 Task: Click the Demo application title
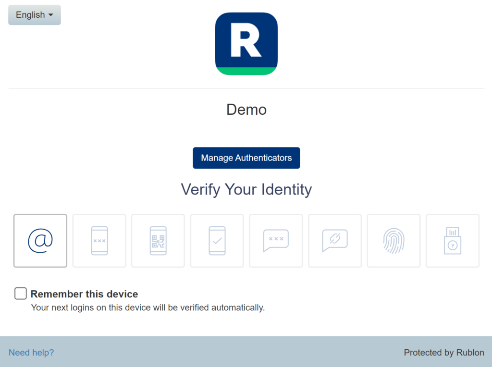[x=246, y=110]
